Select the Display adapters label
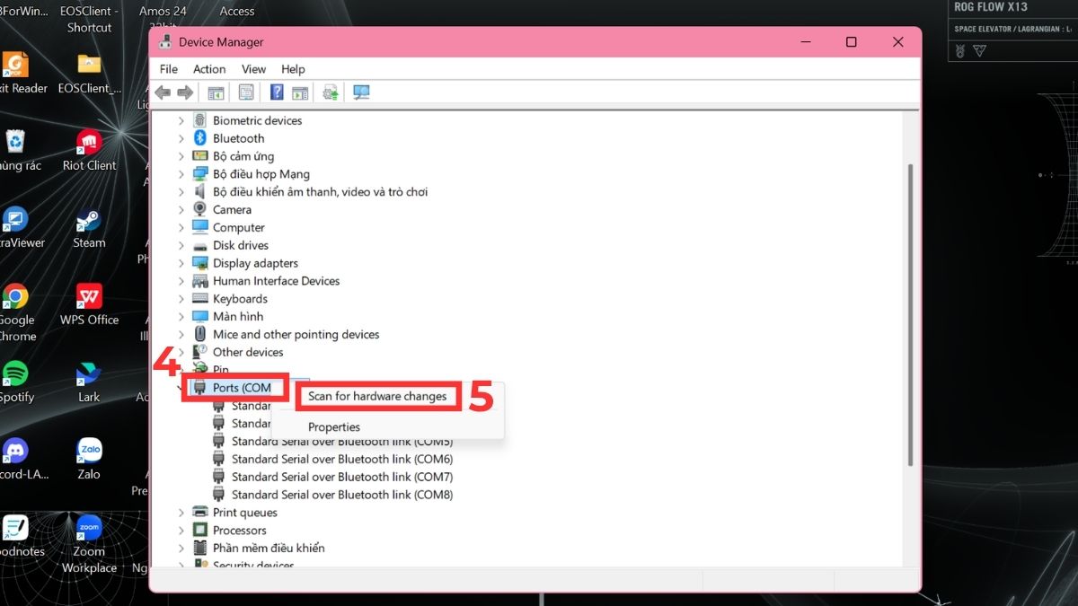This screenshot has width=1078, height=606. click(x=255, y=263)
